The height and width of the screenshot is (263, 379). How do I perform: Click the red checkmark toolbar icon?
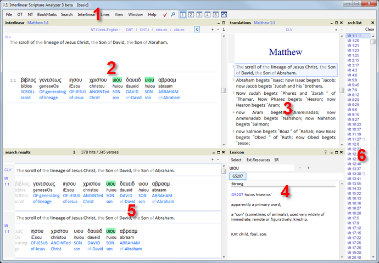click(165, 14)
